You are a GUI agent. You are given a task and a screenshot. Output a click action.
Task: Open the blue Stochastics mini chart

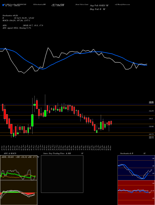136,168
